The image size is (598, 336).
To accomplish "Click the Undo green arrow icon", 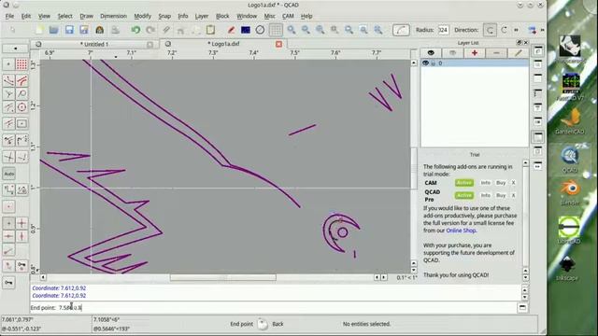I will pyautogui.click(x=135, y=30).
